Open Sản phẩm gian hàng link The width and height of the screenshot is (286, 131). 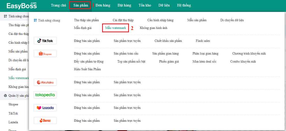coord(165,53)
